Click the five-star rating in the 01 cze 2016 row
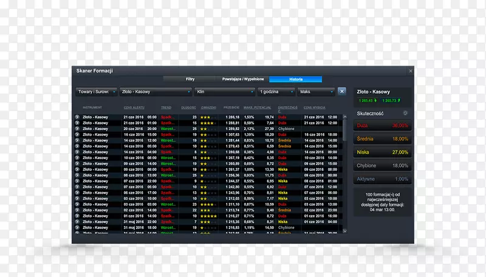Image resolution: width=486 pixels, height=277 pixels. click(x=208, y=215)
